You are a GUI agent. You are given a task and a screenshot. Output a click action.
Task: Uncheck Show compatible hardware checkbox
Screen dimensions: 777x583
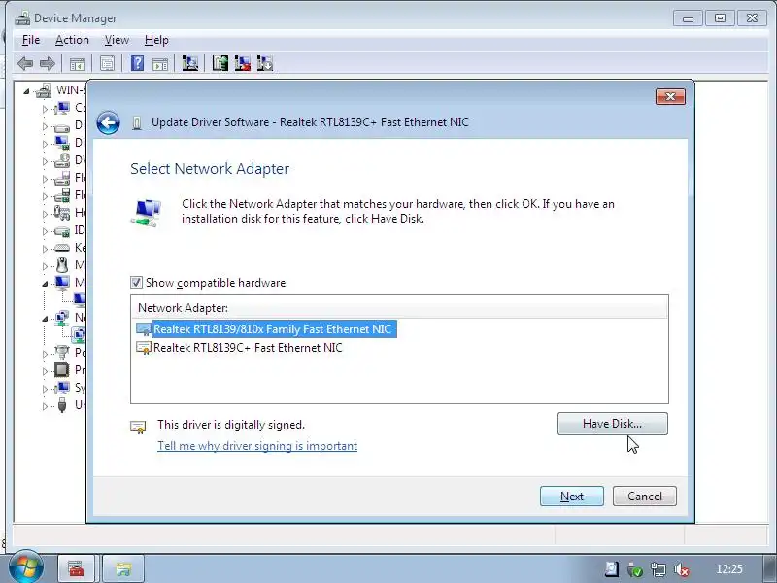point(136,283)
